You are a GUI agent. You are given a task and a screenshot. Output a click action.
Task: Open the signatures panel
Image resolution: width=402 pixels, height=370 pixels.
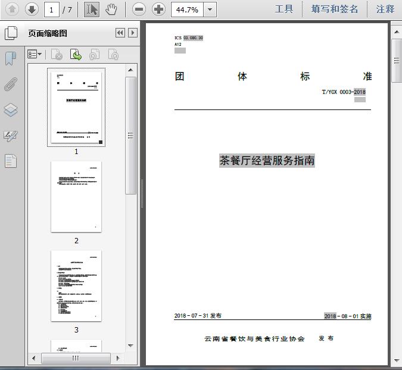(11, 136)
